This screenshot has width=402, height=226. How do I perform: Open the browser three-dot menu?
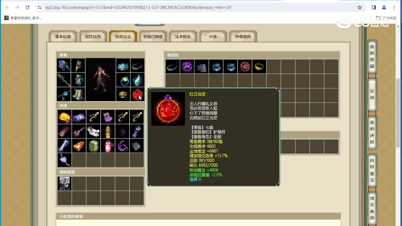394,7
